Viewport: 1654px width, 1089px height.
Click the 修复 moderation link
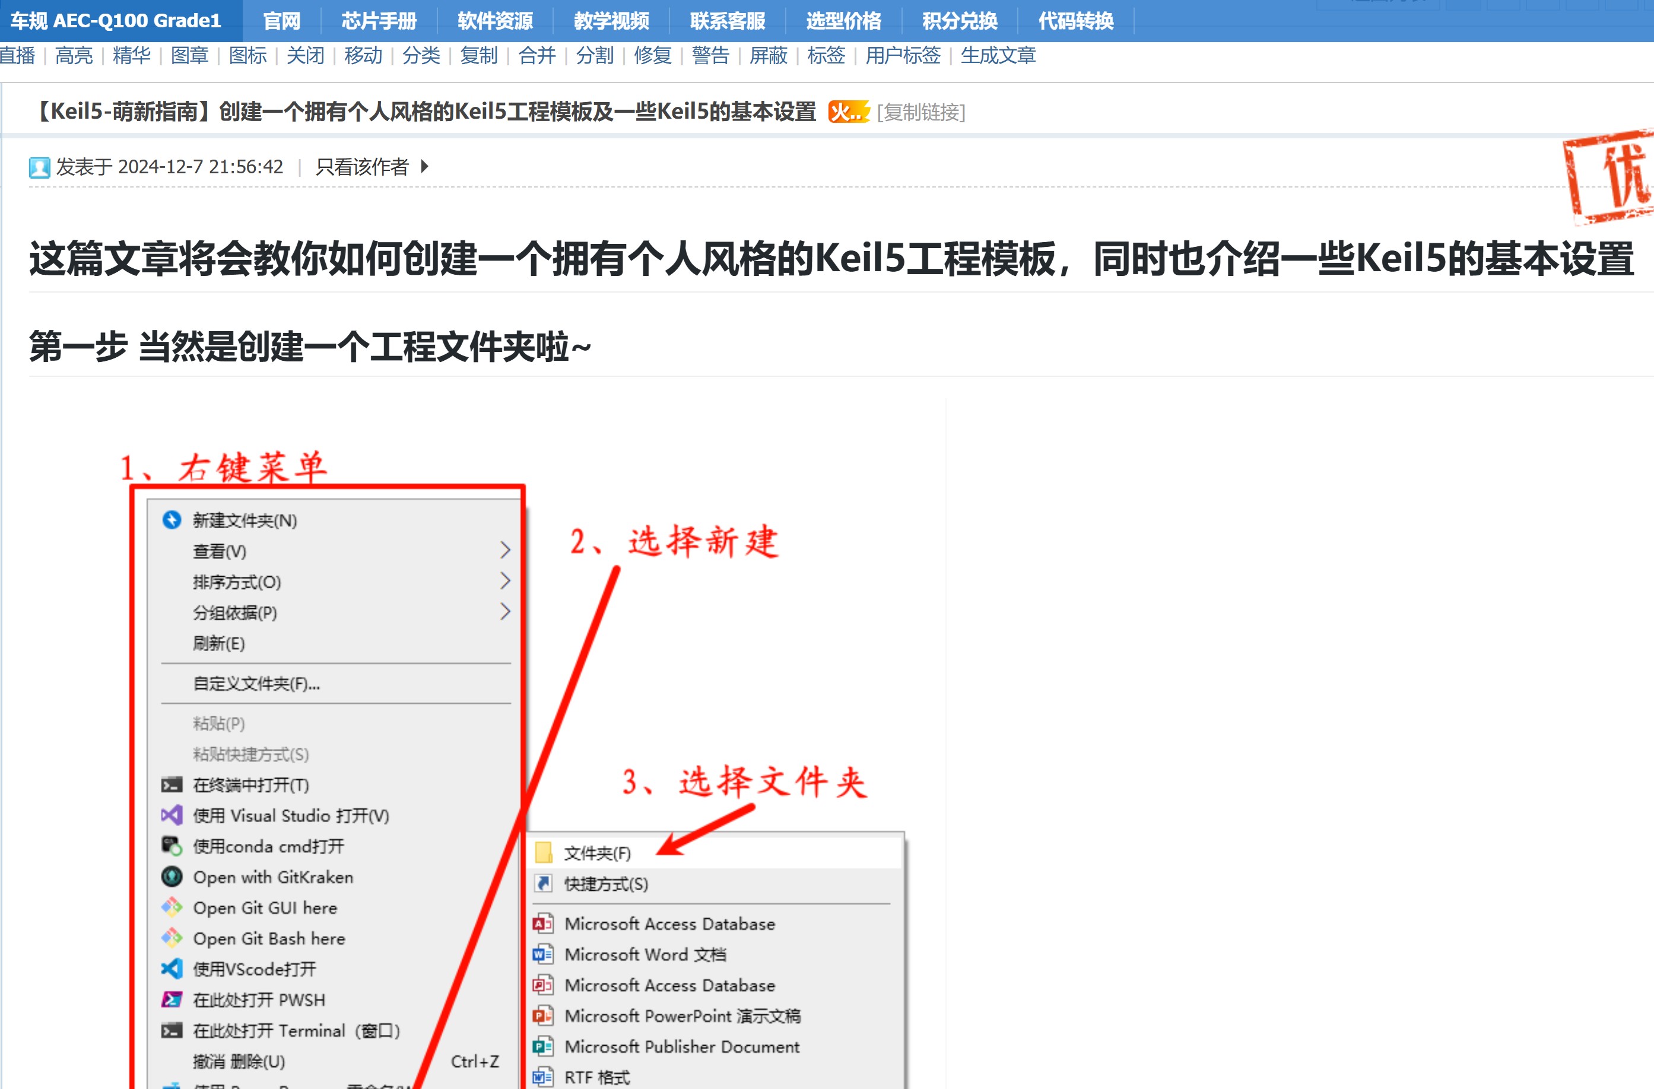tap(653, 56)
